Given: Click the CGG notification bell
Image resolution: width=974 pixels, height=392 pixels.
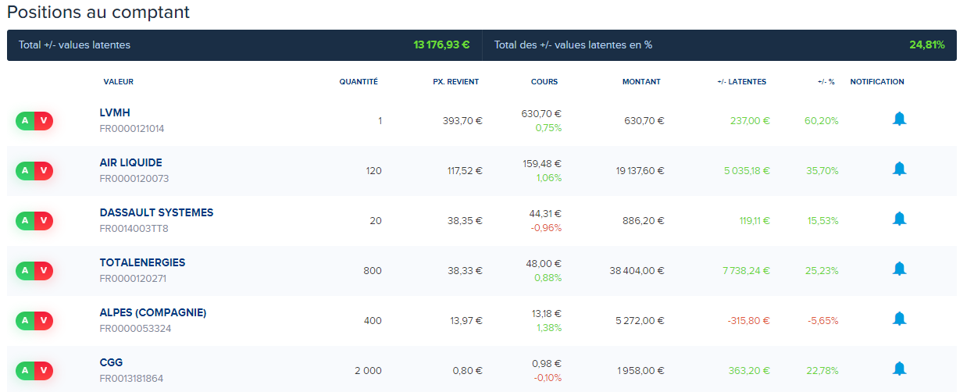Looking at the screenshot, I should pos(899,369).
